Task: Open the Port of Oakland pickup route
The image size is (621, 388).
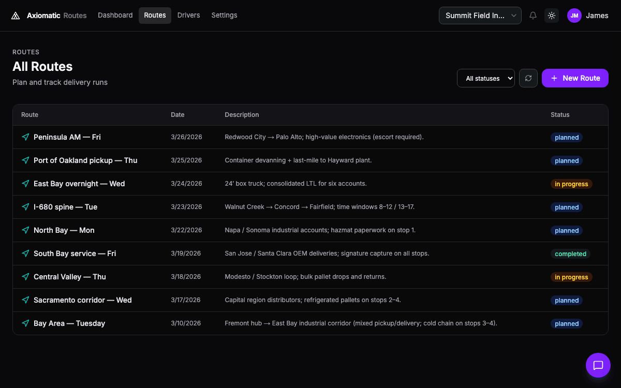Action: pyautogui.click(x=85, y=160)
